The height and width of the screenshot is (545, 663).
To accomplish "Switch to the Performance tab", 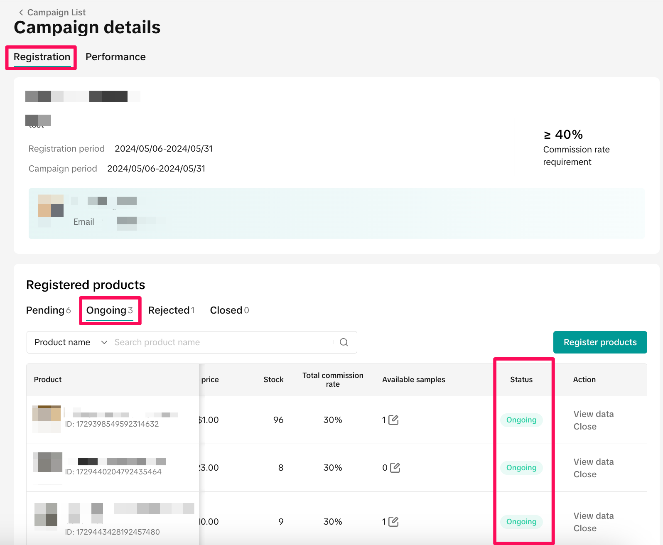I will 115,57.
